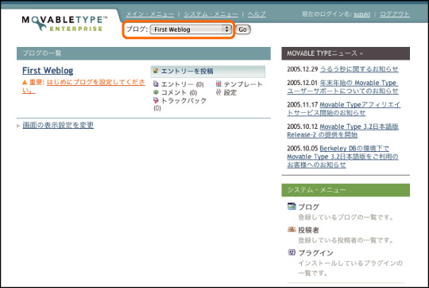
Task: Open the エントリー (0) list link
Action: click(x=182, y=84)
